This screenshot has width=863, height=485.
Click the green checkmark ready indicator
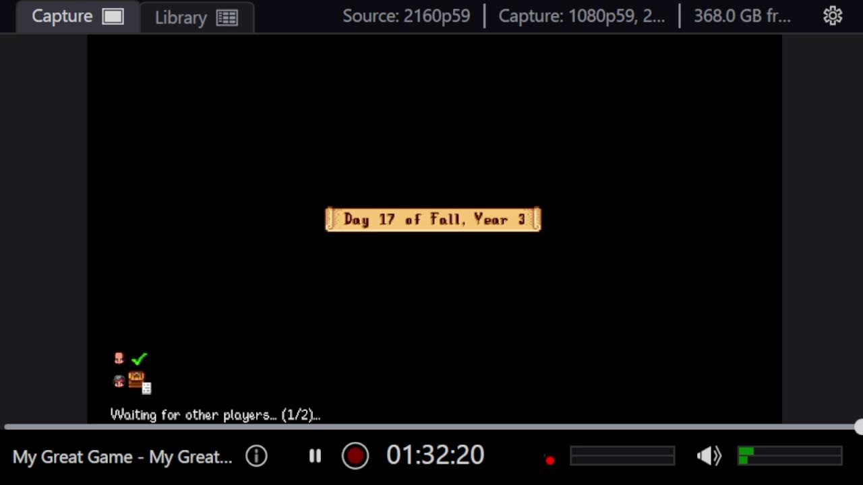click(x=139, y=358)
